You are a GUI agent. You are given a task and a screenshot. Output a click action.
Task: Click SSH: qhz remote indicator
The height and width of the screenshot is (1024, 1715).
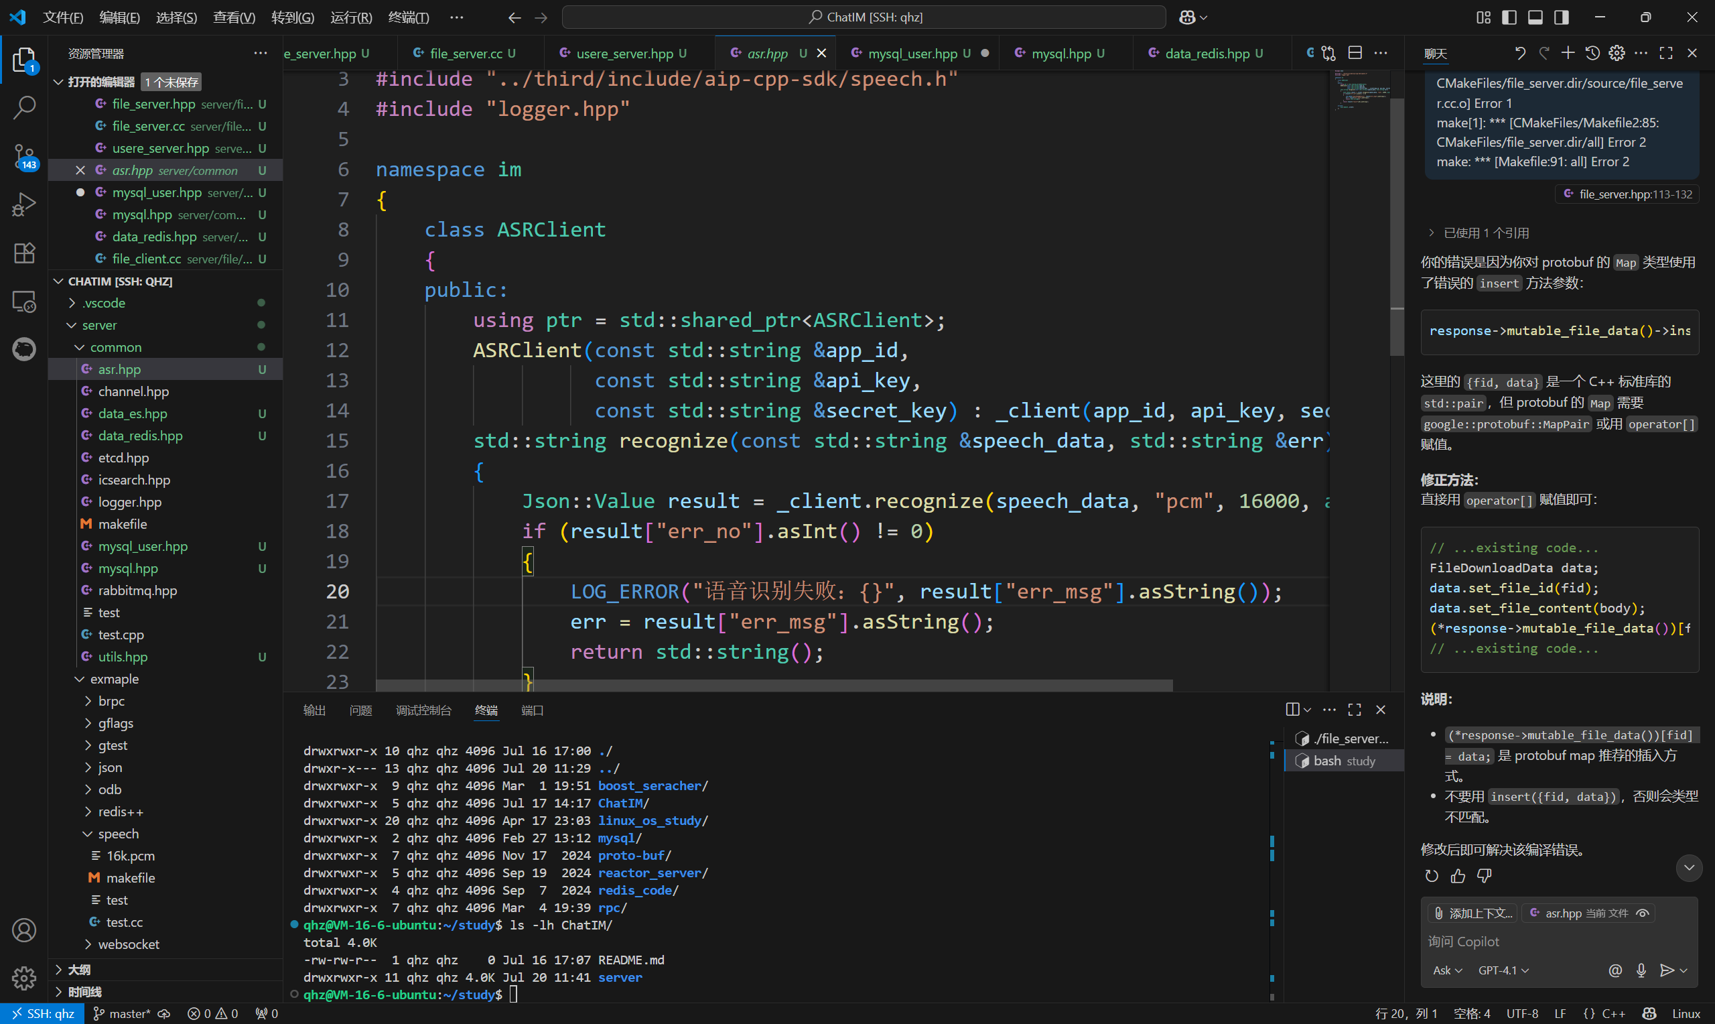(42, 1014)
